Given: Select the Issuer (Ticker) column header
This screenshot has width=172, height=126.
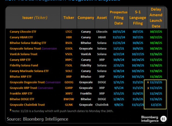Looking at the screenshot, I should (x=35, y=18).
